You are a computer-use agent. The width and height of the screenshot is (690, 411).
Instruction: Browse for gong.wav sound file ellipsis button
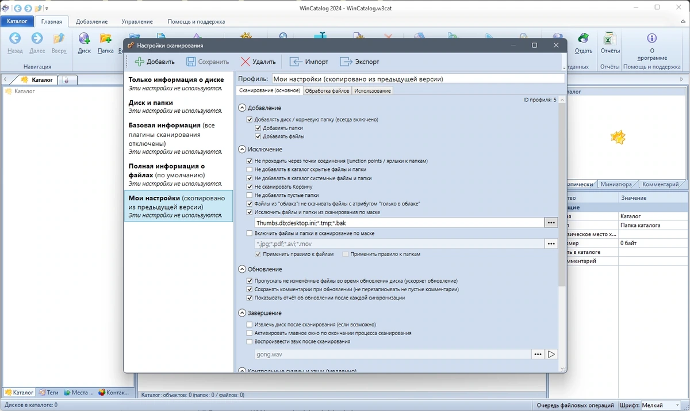pos(538,355)
